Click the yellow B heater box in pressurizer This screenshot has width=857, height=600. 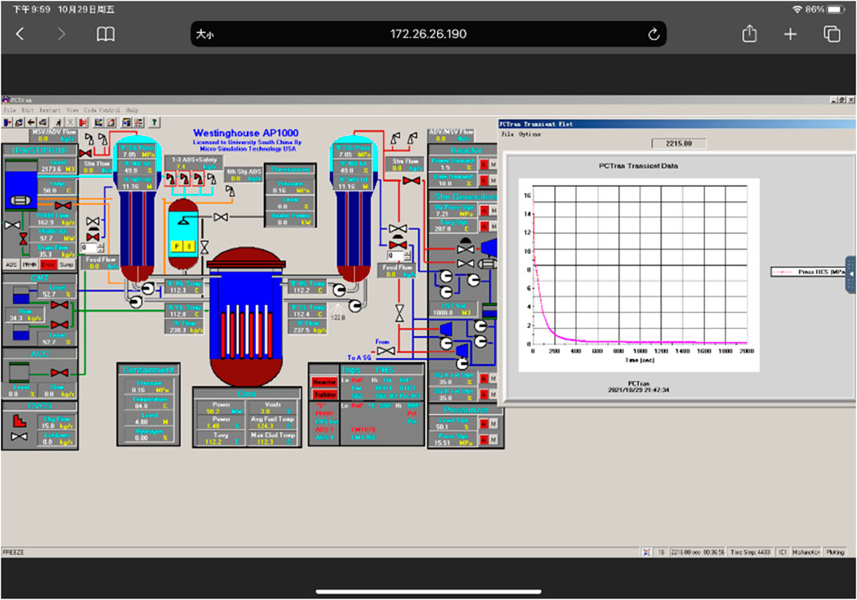(x=189, y=246)
